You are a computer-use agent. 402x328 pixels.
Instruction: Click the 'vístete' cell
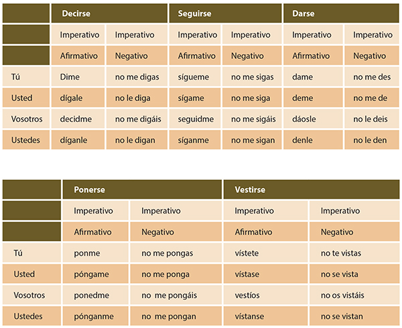265,253
